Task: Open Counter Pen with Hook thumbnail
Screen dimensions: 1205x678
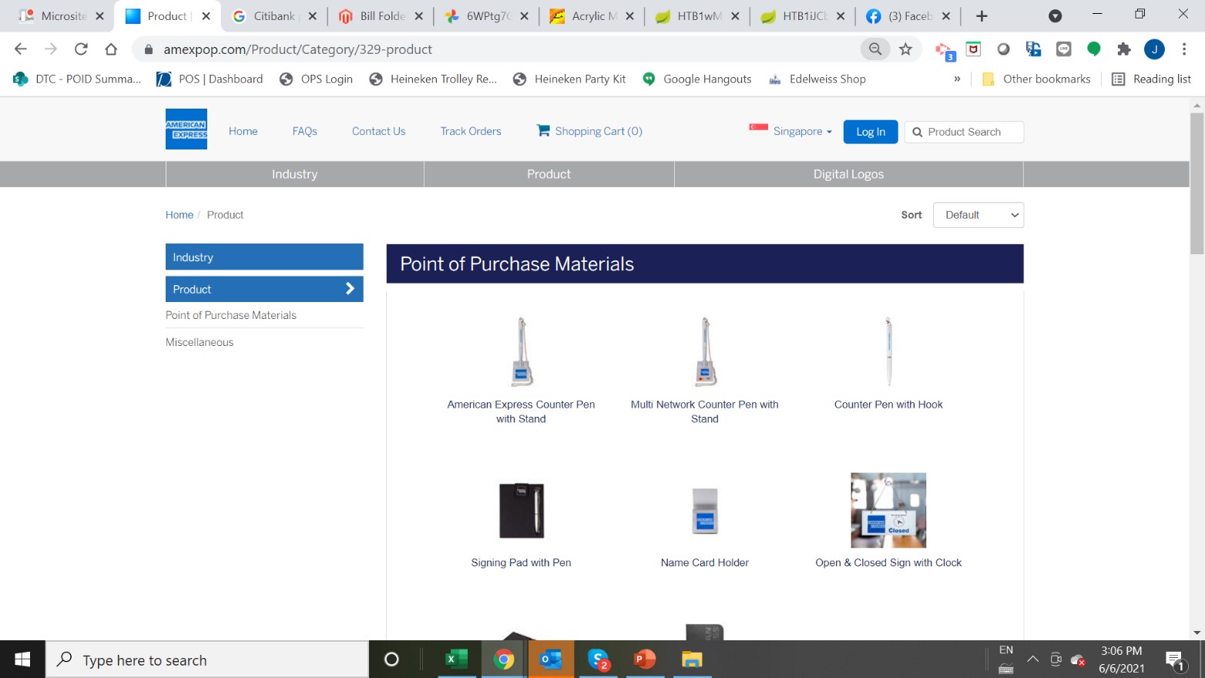Action: 888,351
